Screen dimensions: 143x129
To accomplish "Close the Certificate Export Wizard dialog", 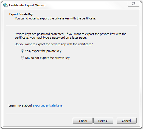I will [x=133, y=4].
